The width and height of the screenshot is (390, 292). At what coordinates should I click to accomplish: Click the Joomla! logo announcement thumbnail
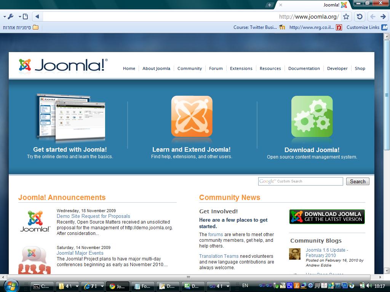[x=35, y=221]
